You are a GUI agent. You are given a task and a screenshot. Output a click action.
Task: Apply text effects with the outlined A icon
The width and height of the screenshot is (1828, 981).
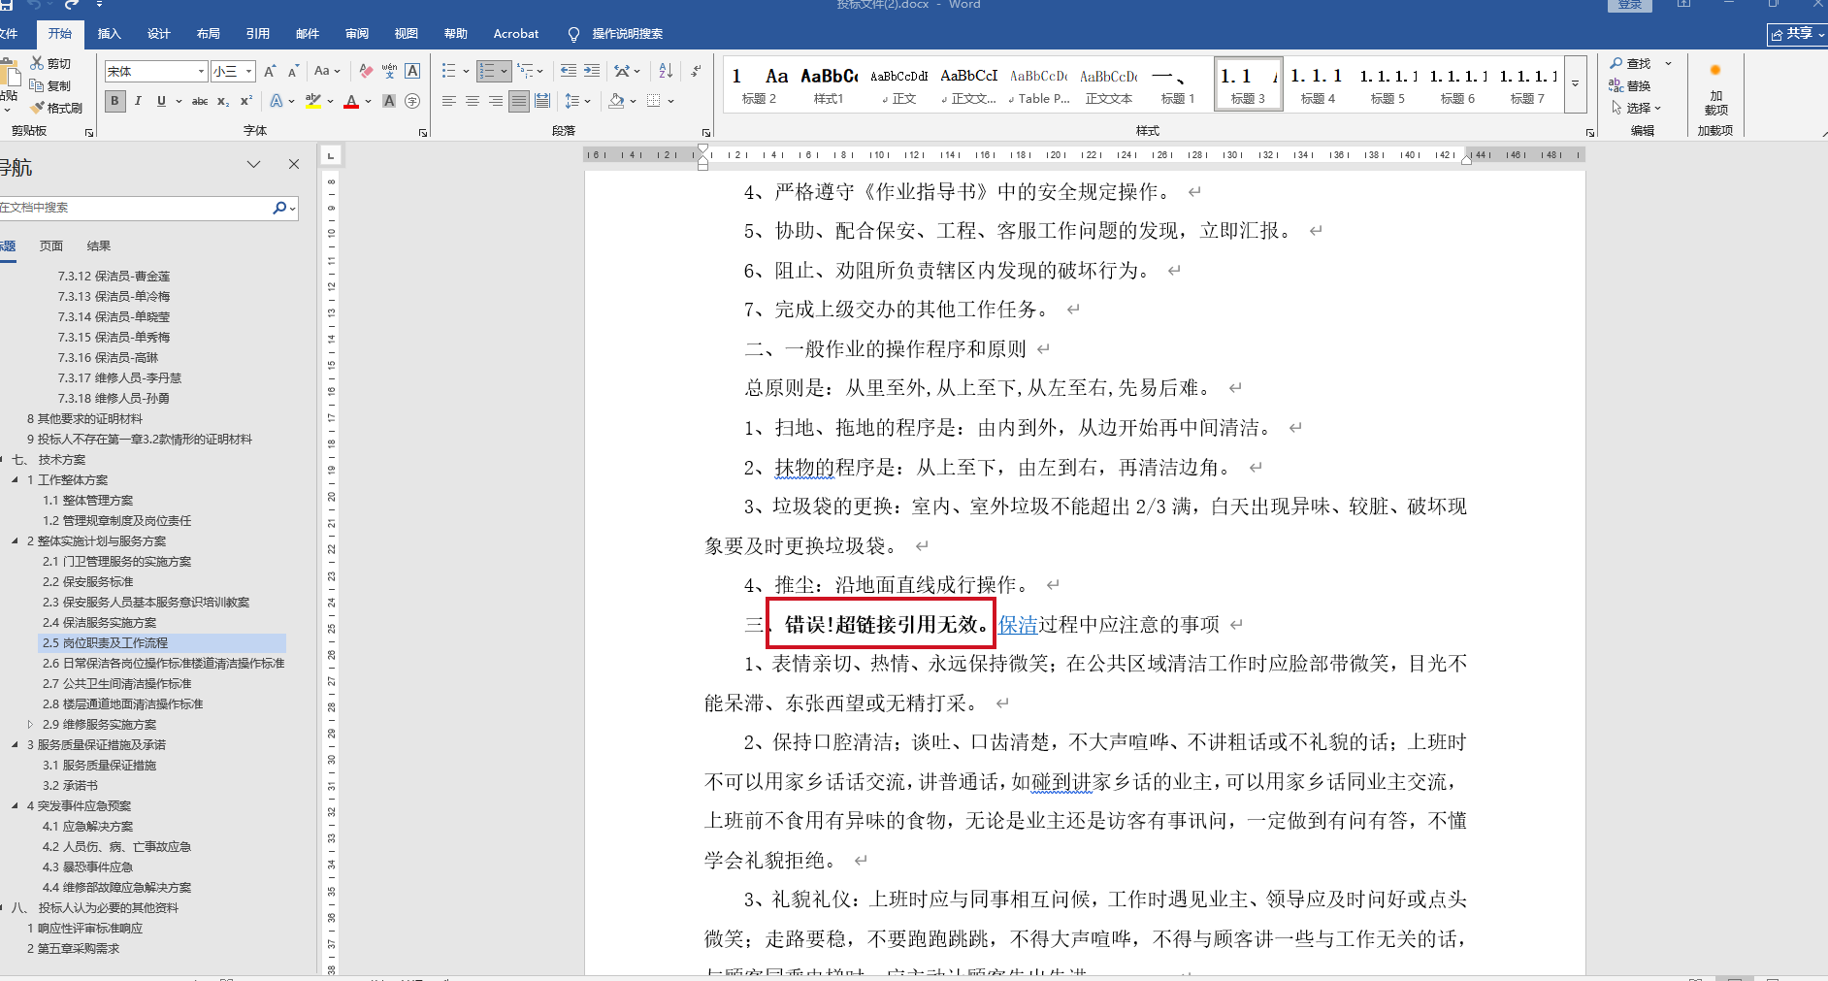pos(277,101)
